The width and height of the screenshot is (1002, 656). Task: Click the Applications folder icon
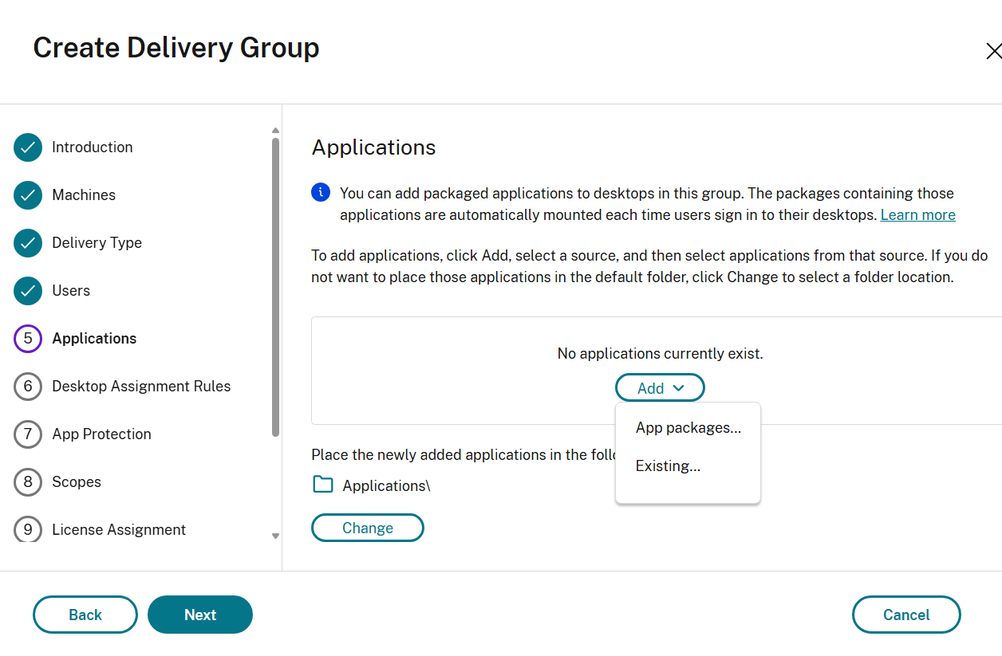(323, 485)
